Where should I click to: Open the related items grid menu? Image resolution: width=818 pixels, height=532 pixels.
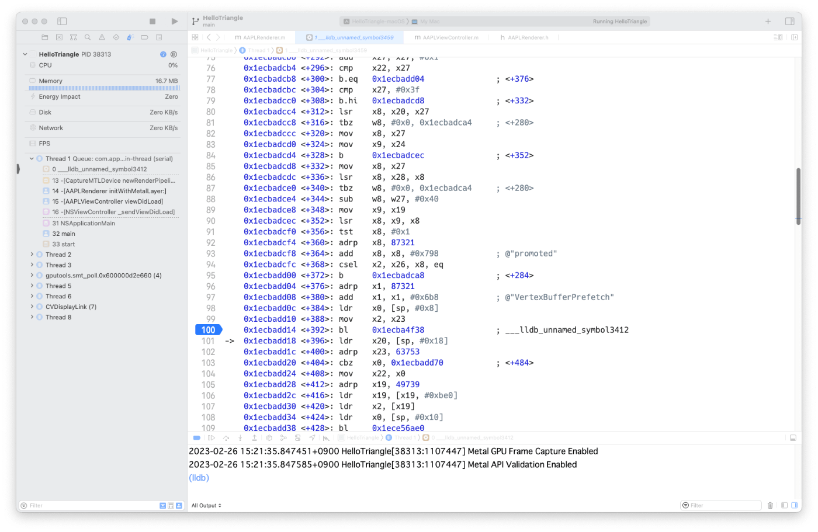(x=195, y=37)
